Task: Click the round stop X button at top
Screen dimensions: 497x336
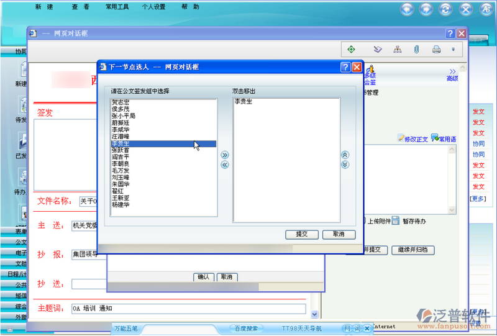Action: pos(465,9)
